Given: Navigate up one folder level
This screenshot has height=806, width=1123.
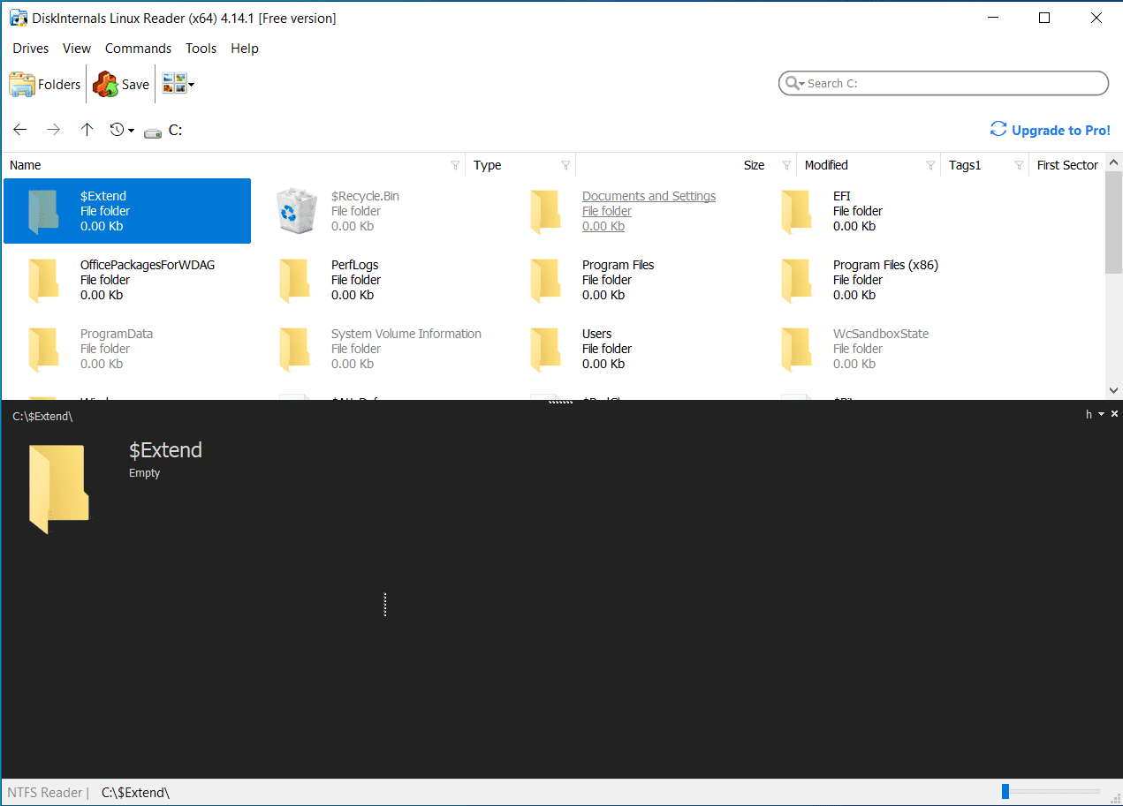Looking at the screenshot, I should (87, 130).
